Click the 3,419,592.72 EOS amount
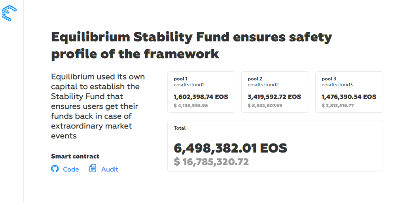The image size is (396, 203). 274,97
